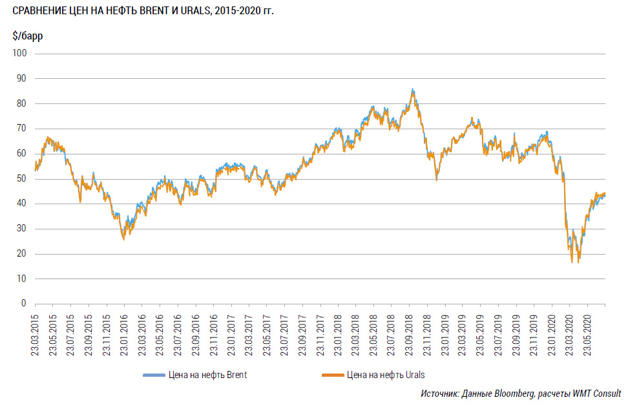Select the 23.03.2015 date on the x-axis
This screenshot has width=639, height=411.
[x=36, y=333]
